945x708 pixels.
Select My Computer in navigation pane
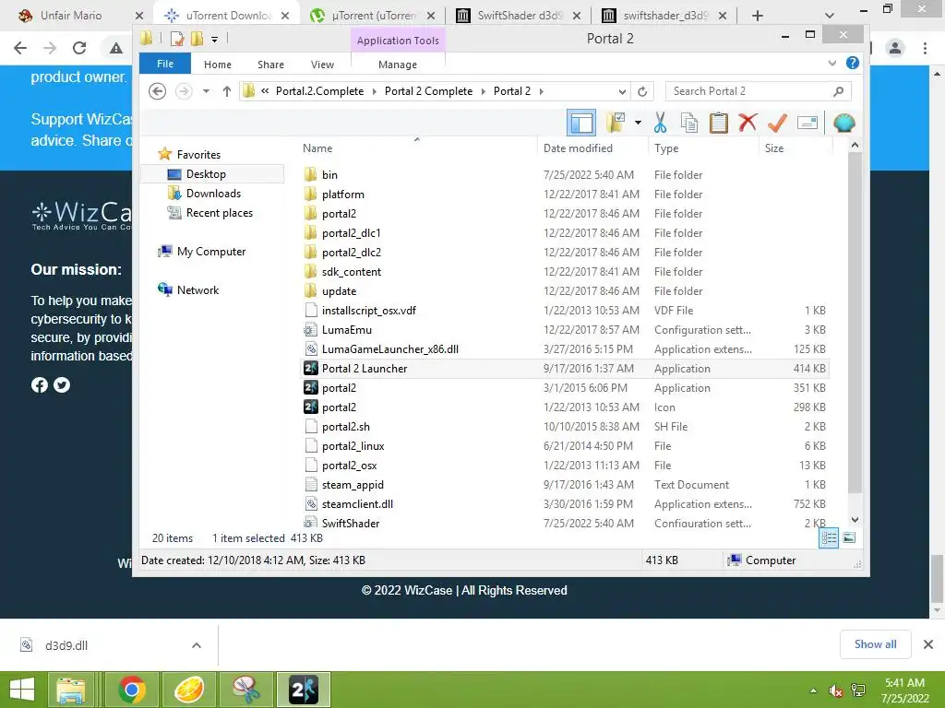click(x=211, y=252)
